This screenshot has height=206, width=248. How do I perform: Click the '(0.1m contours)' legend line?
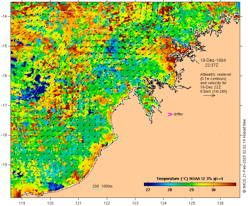click(x=213, y=79)
